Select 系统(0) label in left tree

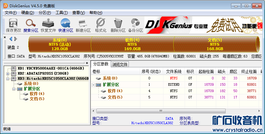tap(31, 84)
